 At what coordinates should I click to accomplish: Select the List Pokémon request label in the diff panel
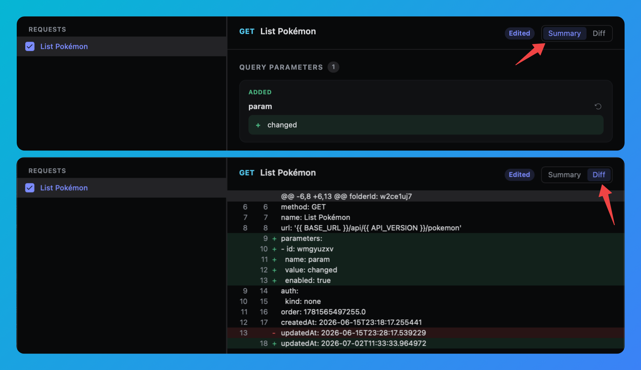click(64, 188)
